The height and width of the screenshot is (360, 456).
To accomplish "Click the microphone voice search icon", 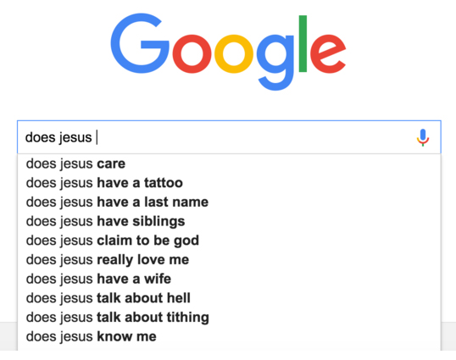I will point(423,137).
